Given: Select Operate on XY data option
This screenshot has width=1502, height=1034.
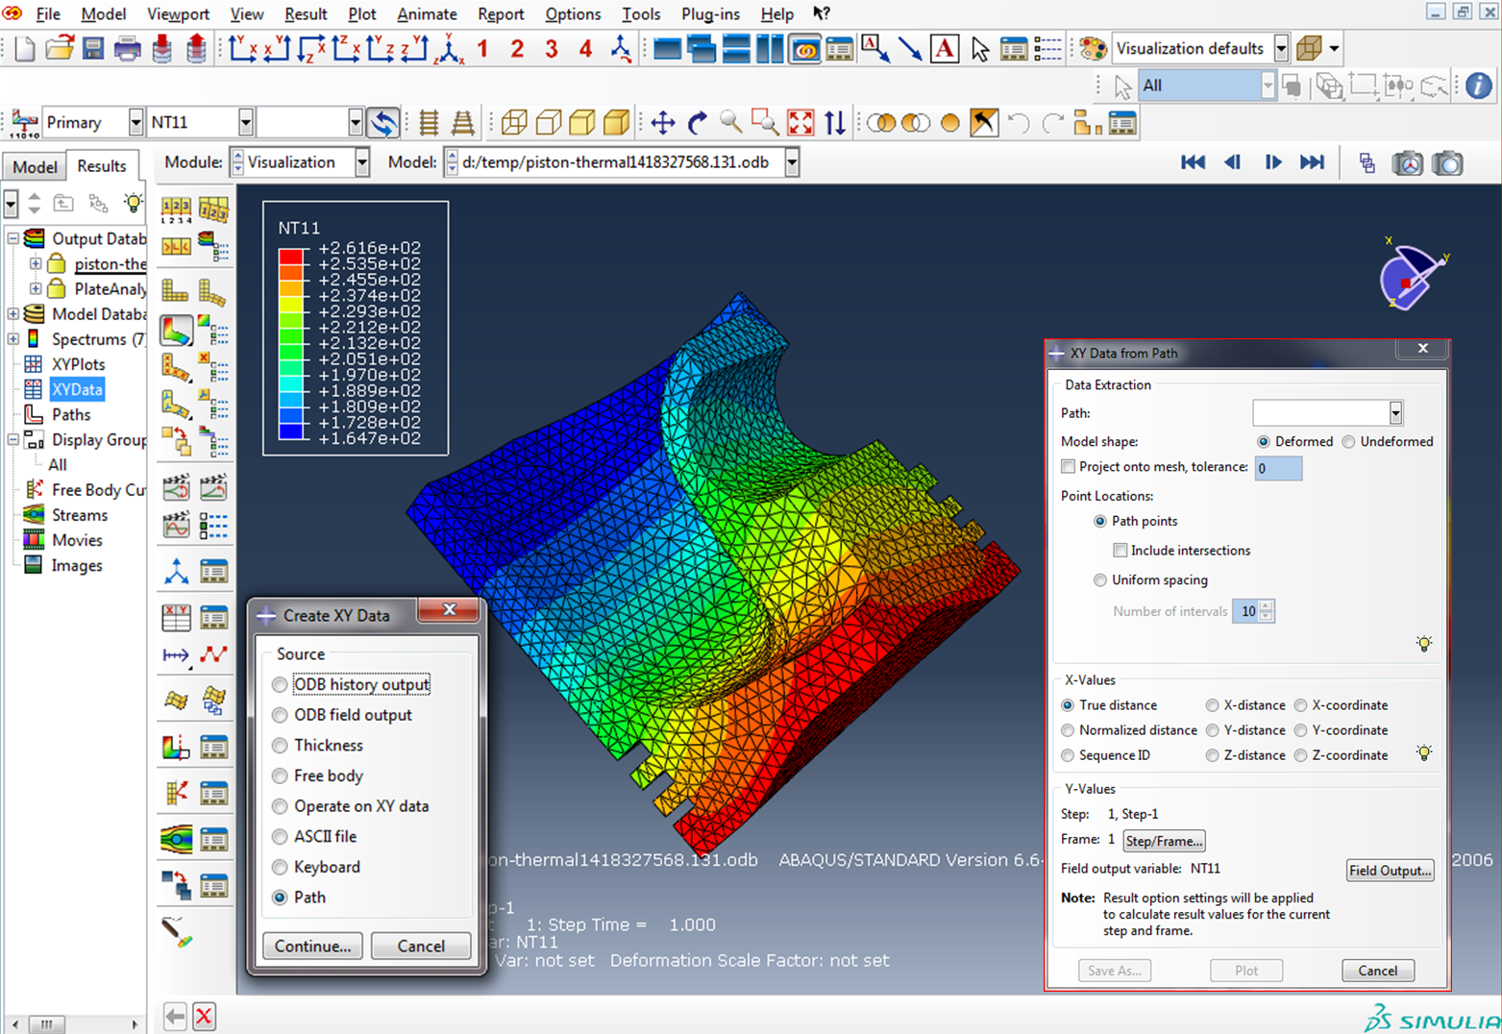Looking at the screenshot, I should pyautogui.click(x=280, y=806).
